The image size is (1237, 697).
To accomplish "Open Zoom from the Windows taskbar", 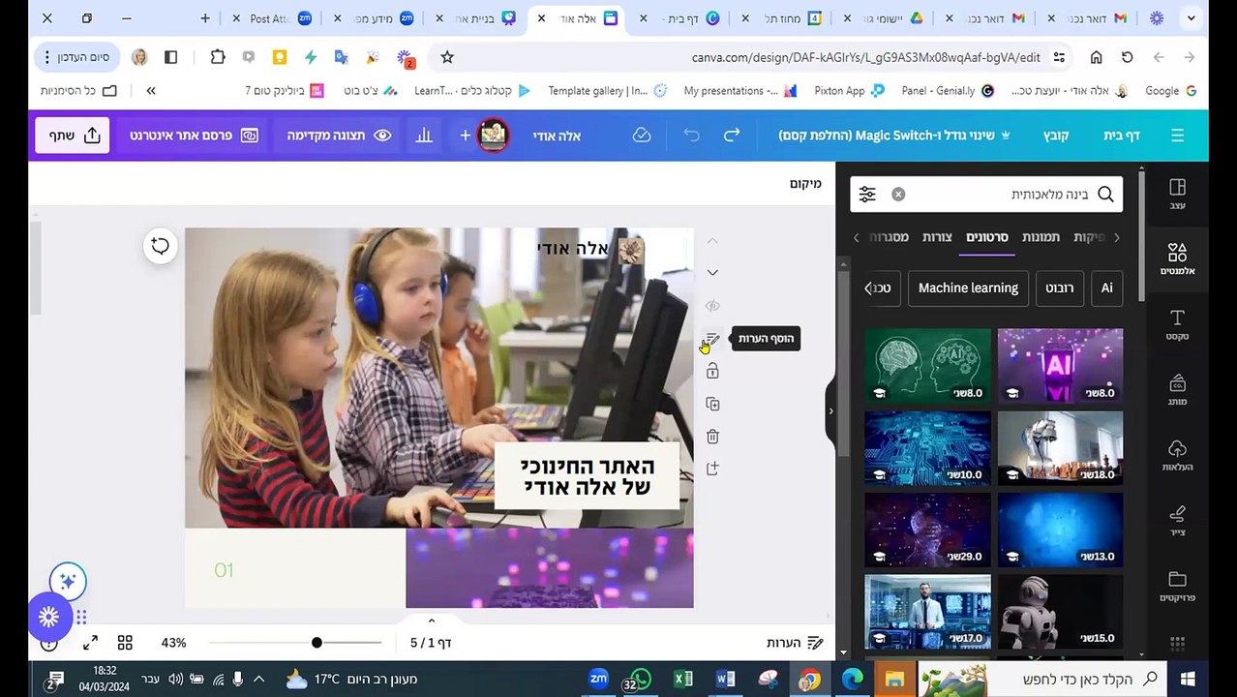I will [598, 680].
